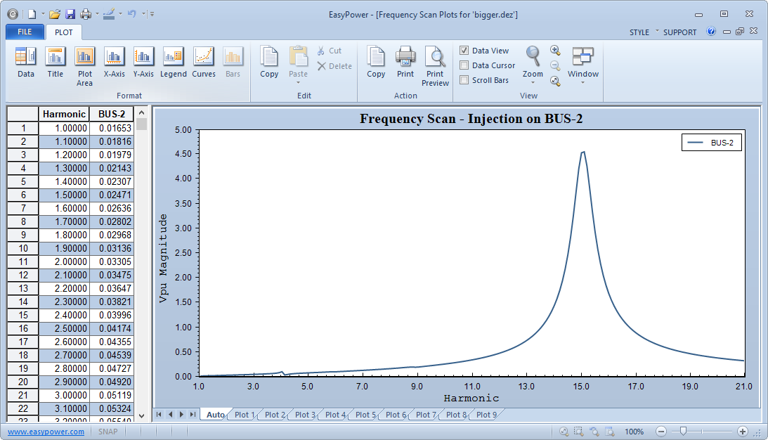The height and width of the screenshot is (440, 768).
Task: Open the Window dropdown menu
Action: [583, 77]
